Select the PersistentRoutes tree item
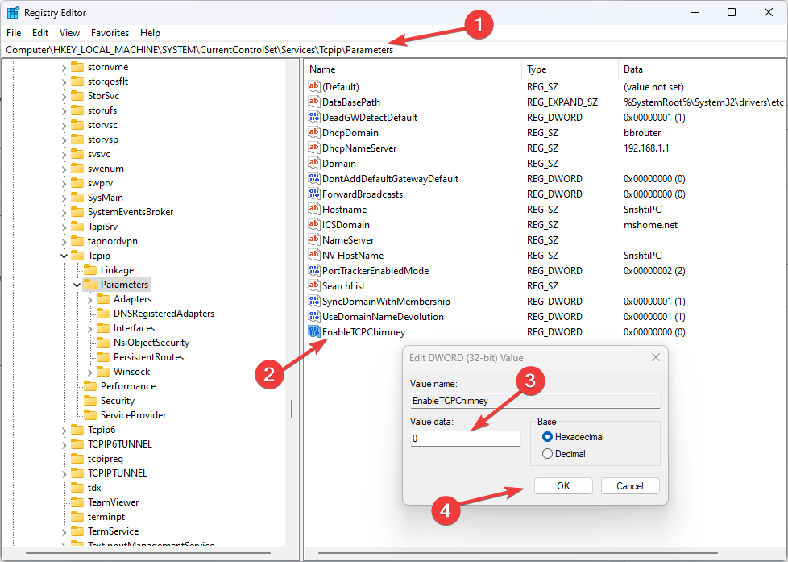 pos(148,356)
